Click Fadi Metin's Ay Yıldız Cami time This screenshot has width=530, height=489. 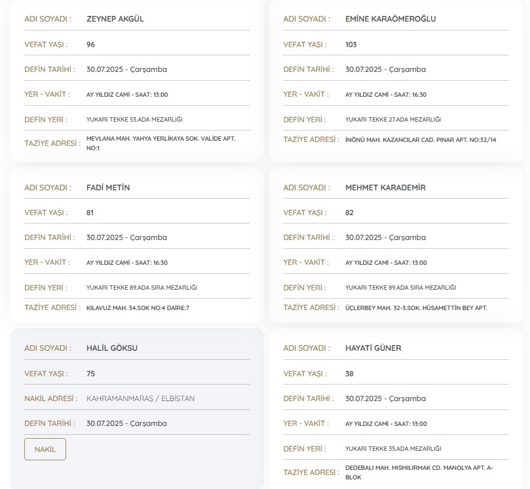[x=127, y=262]
